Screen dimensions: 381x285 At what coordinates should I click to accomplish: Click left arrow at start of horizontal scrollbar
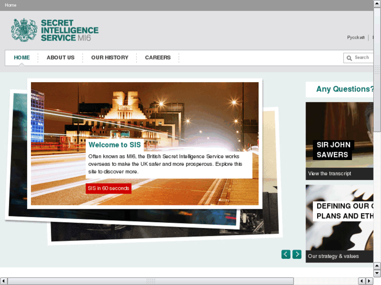4,281
